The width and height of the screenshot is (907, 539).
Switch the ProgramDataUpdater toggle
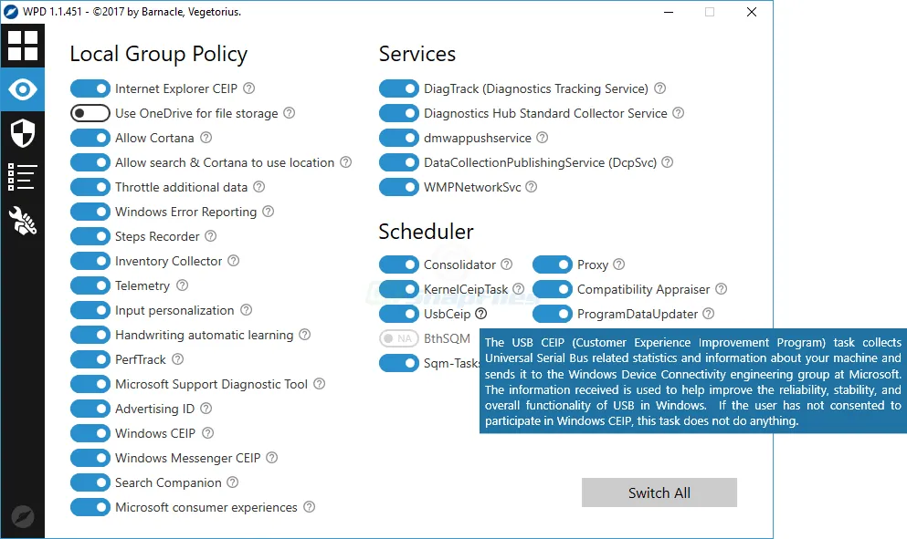(x=553, y=314)
